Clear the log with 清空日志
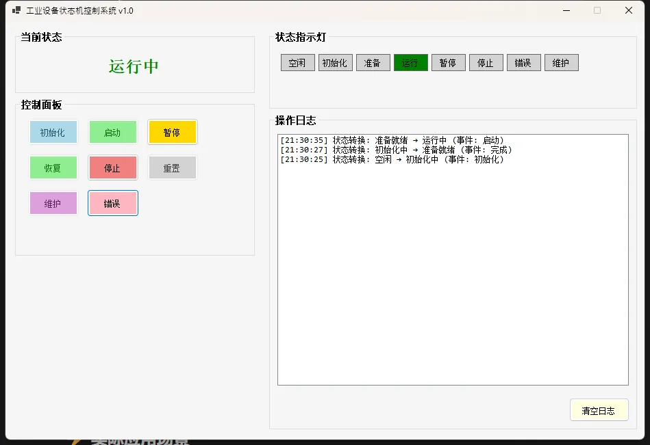Image resolution: width=650 pixels, height=445 pixels. (x=599, y=411)
